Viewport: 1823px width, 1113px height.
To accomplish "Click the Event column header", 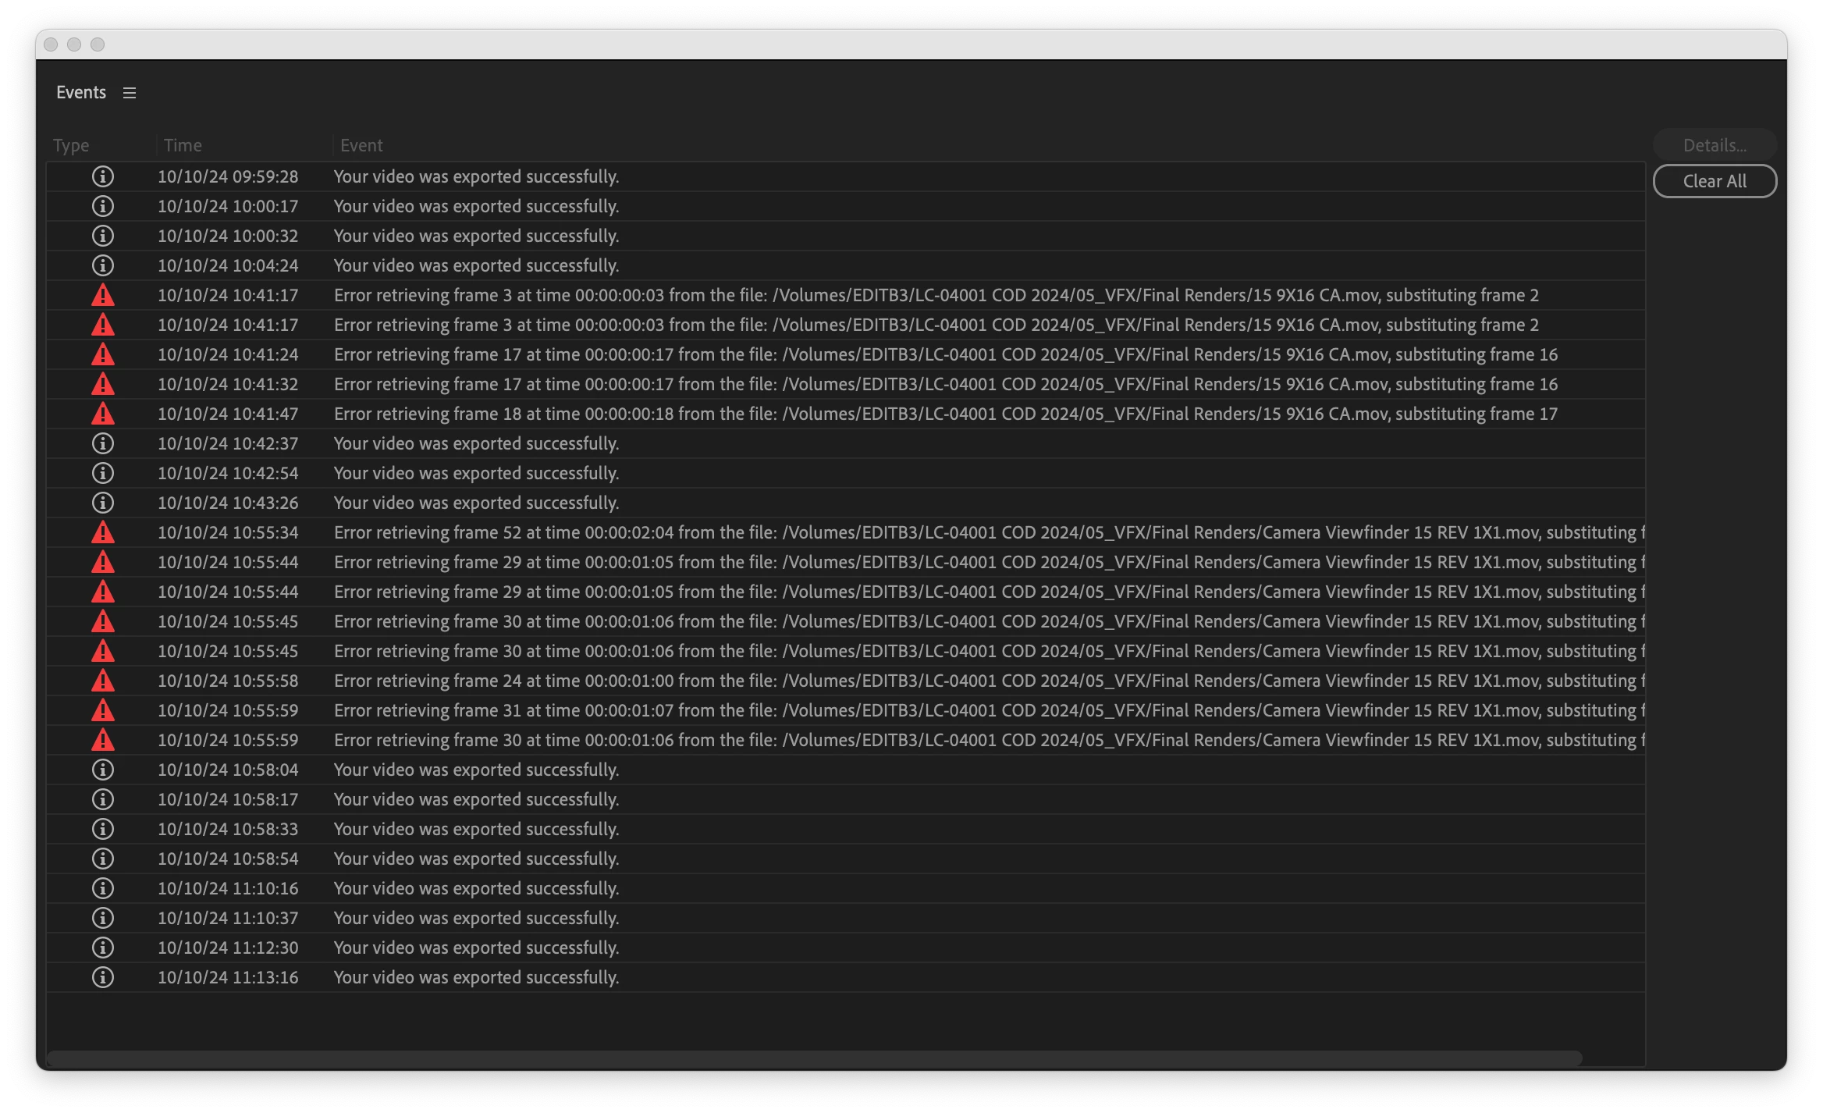I will pyautogui.click(x=361, y=145).
